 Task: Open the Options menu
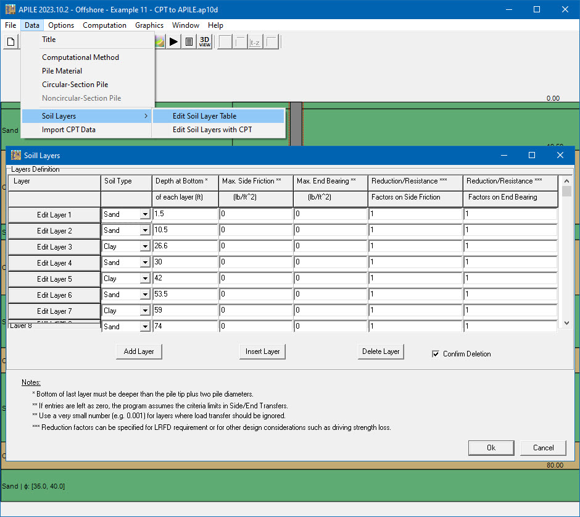tap(61, 25)
